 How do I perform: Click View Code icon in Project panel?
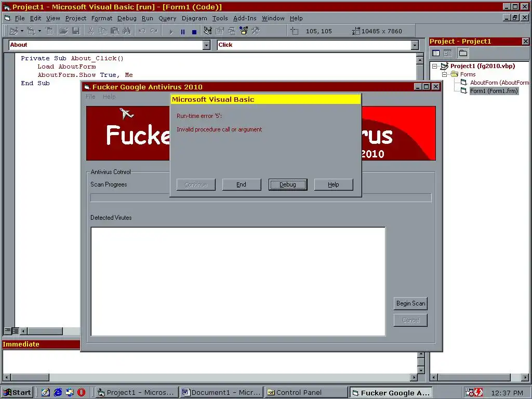436,53
